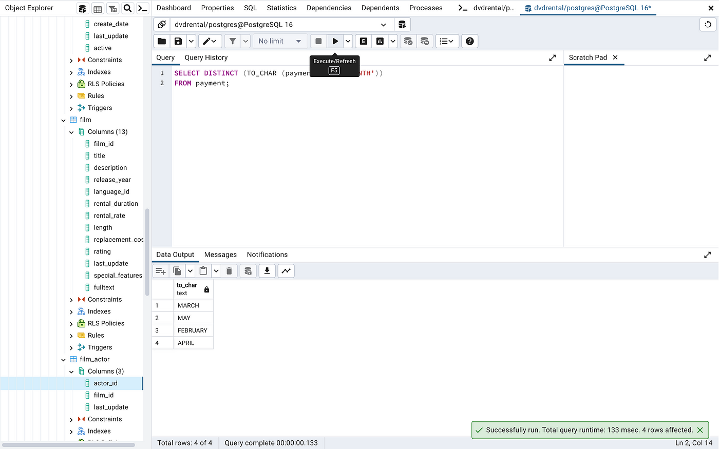Click the to_char column header
The width and height of the screenshot is (719, 449).
(x=193, y=289)
